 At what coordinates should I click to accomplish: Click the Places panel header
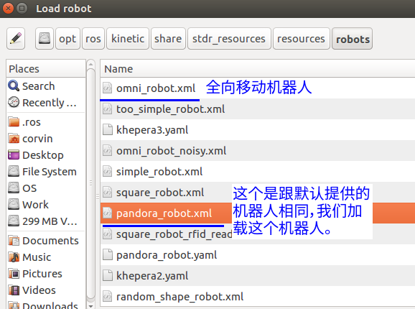click(46, 69)
